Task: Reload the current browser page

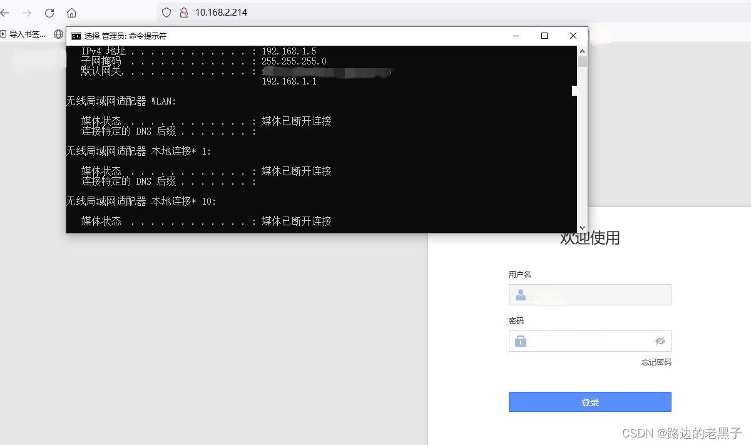Action: coord(49,13)
